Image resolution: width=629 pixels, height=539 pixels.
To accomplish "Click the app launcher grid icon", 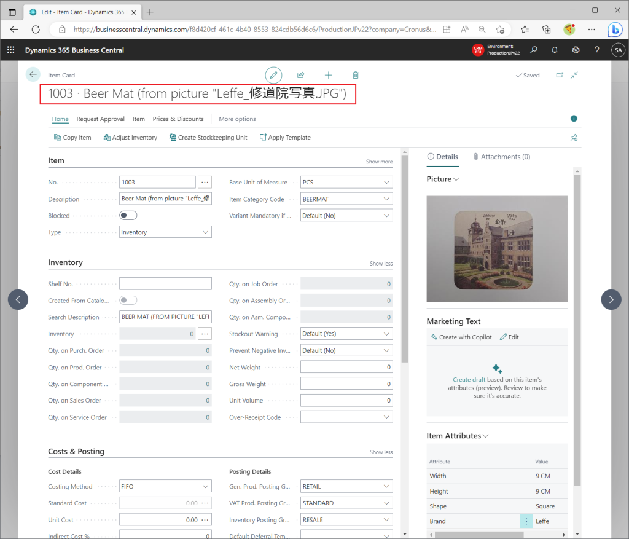I will 11,50.
